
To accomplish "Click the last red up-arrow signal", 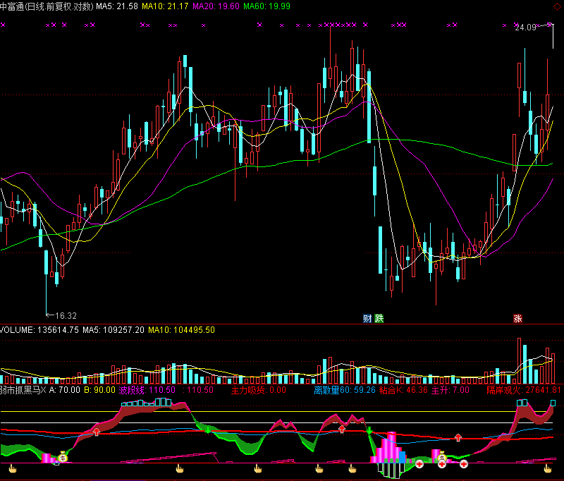I will coord(458,437).
